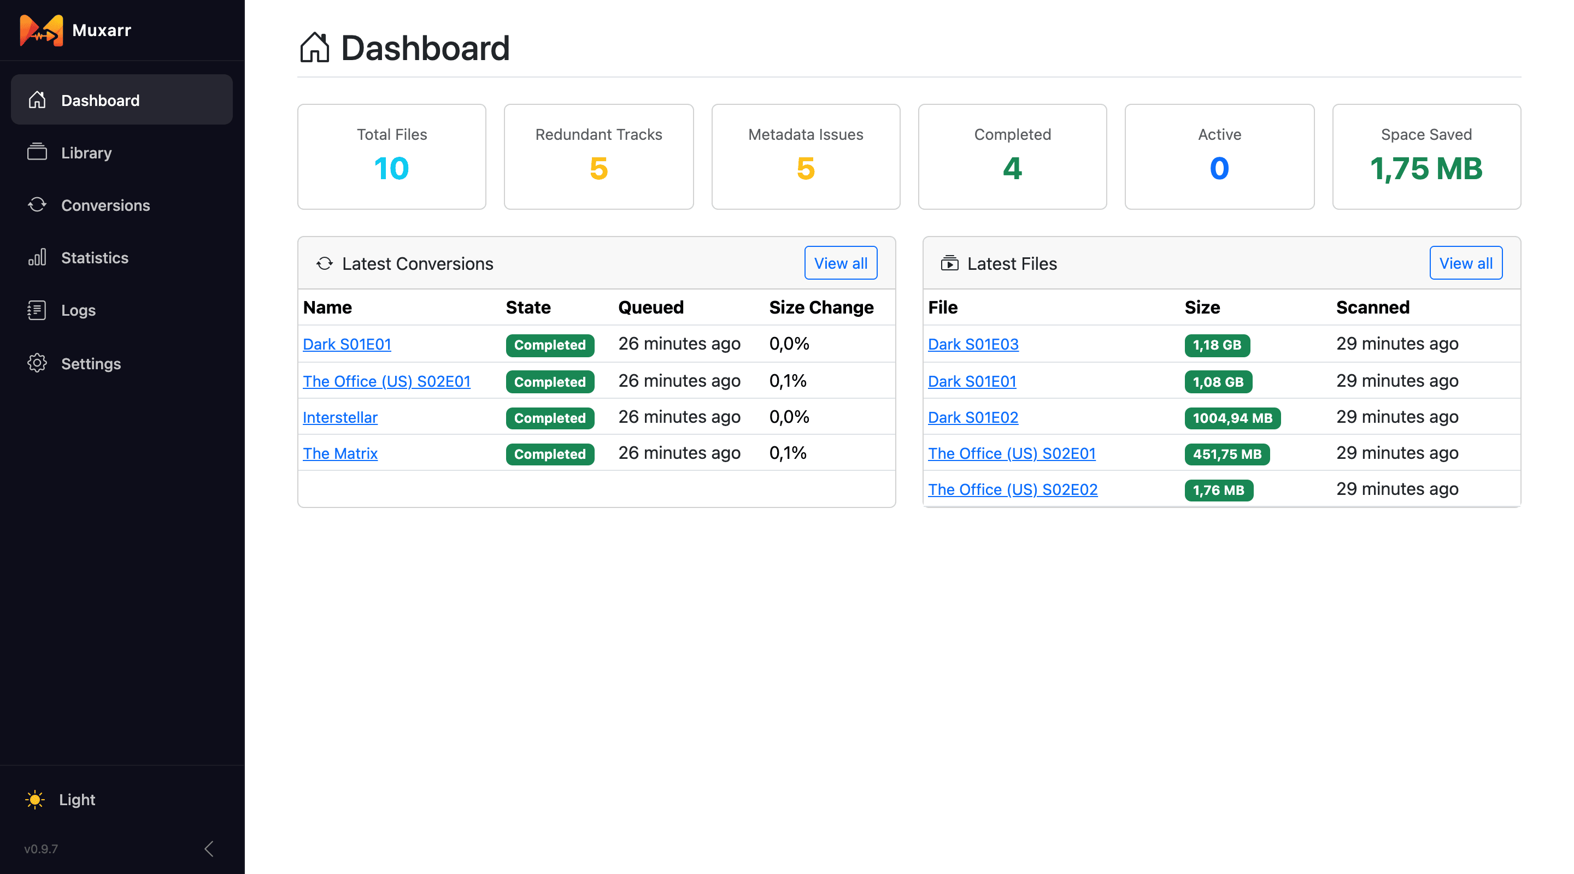Open the Settings page
Image resolution: width=1574 pixels, height=874 pixels.
click(121, 363)
